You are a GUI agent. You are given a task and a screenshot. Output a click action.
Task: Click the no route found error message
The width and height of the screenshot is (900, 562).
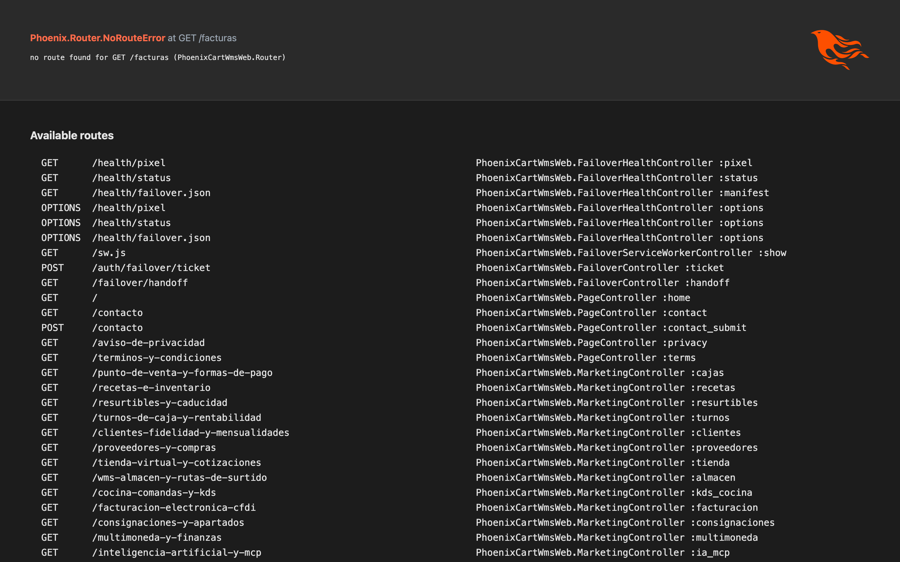158,58
